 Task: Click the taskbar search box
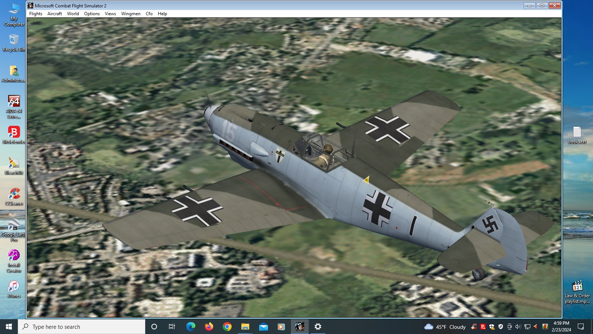point(82,327)
